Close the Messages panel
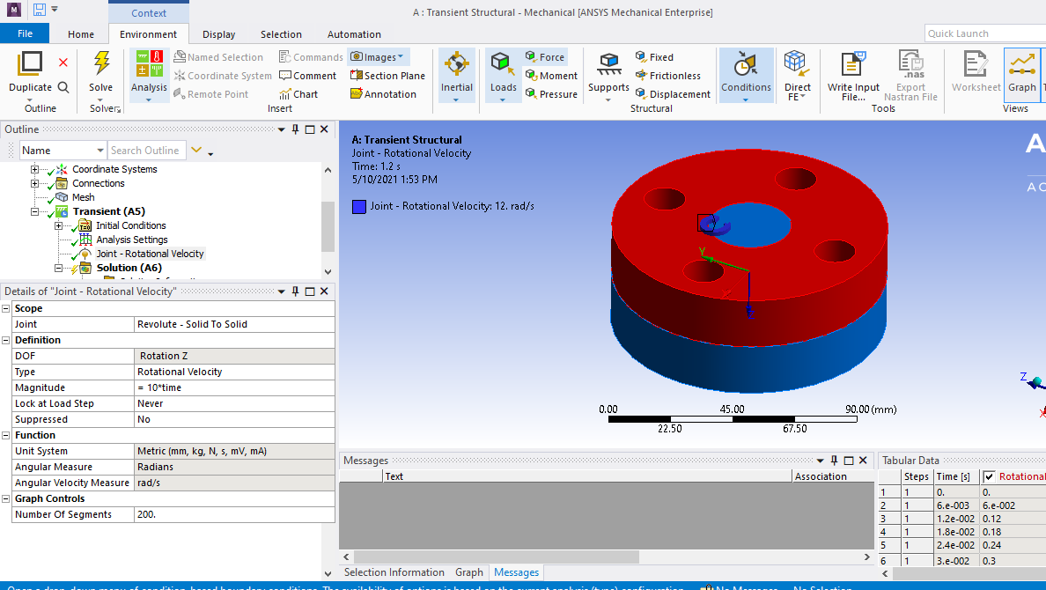This screenshot has width=1046, height=590. [863, 461]
